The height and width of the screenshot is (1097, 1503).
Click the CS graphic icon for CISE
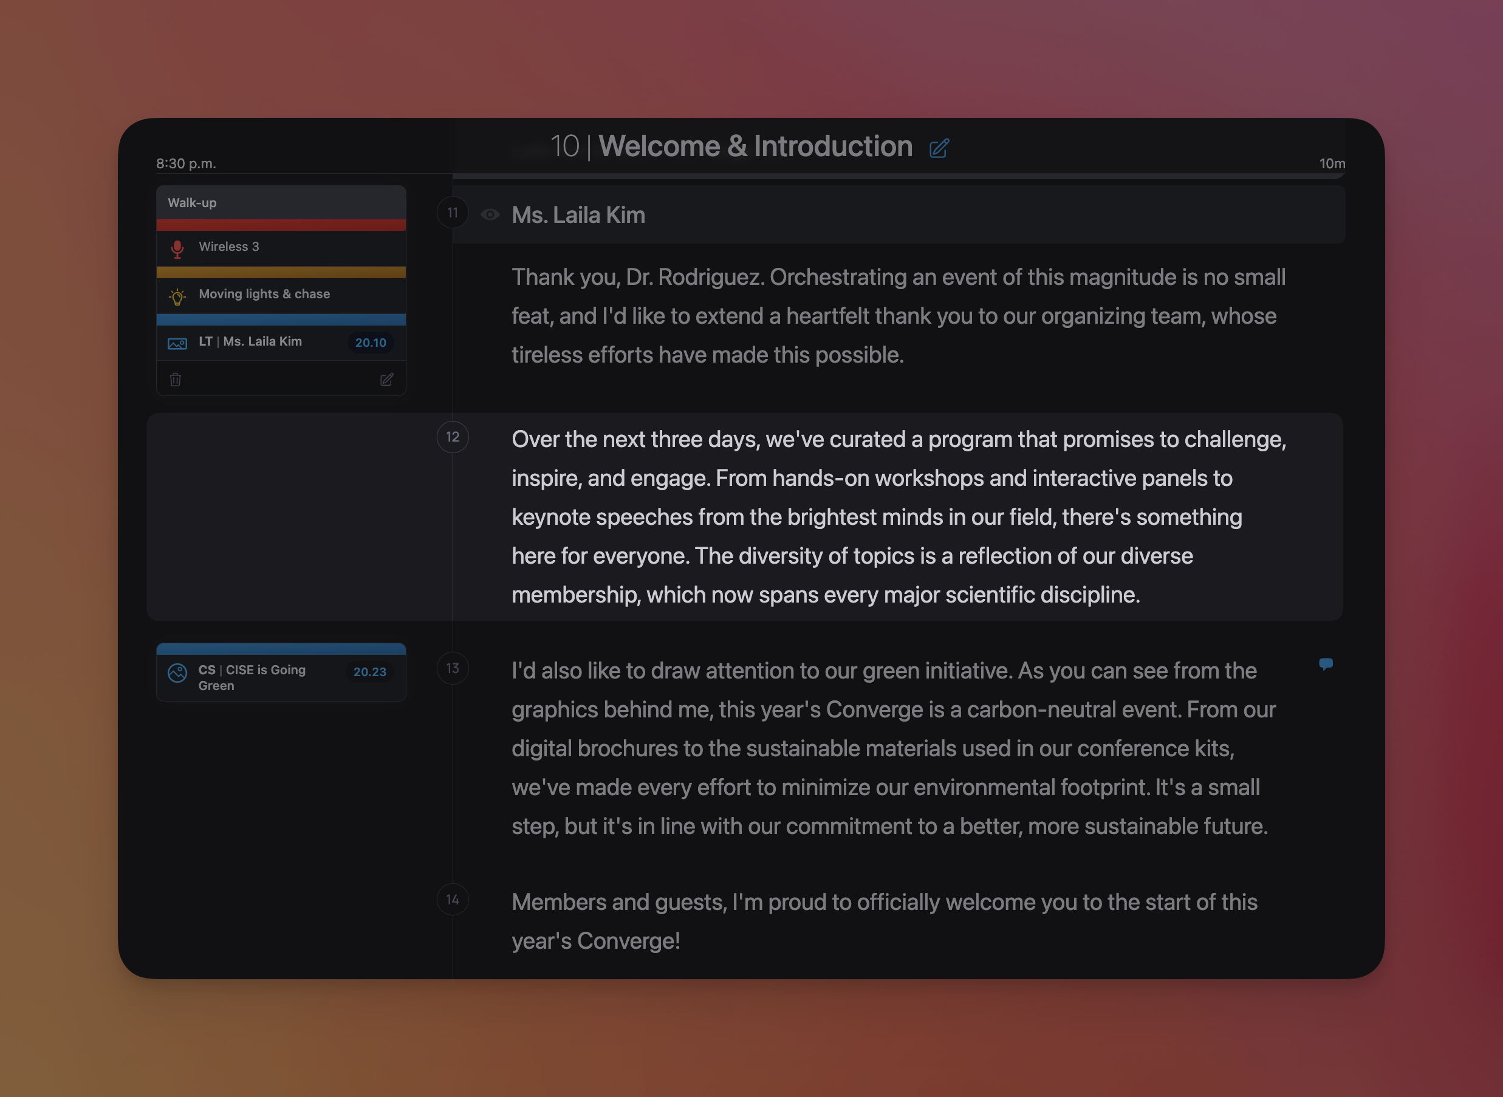[x=177, y=672]
